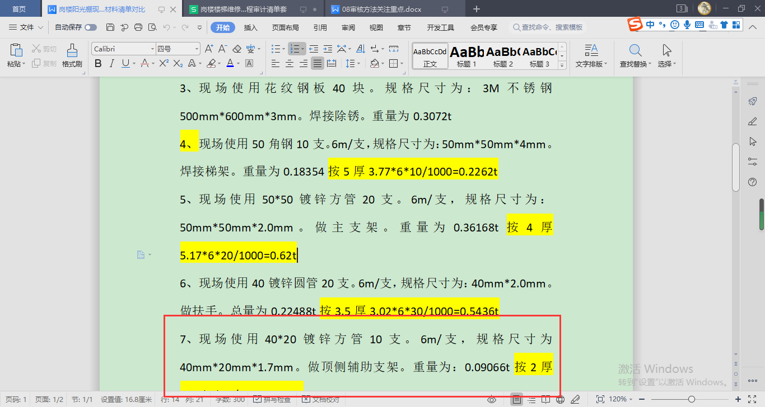
Task: Toggle eye protection mode icon in status bar
Action: point(492,400)
